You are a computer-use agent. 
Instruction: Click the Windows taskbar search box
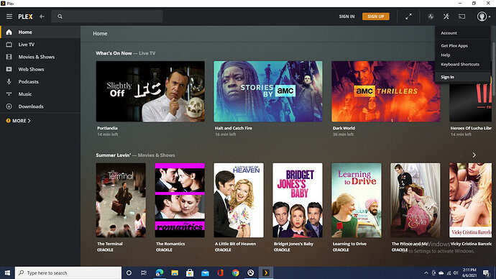pyautogui.click(x=68, y=273)
